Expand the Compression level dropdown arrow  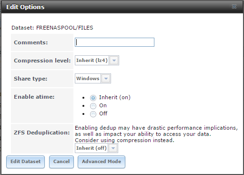(x=114, y=61)
